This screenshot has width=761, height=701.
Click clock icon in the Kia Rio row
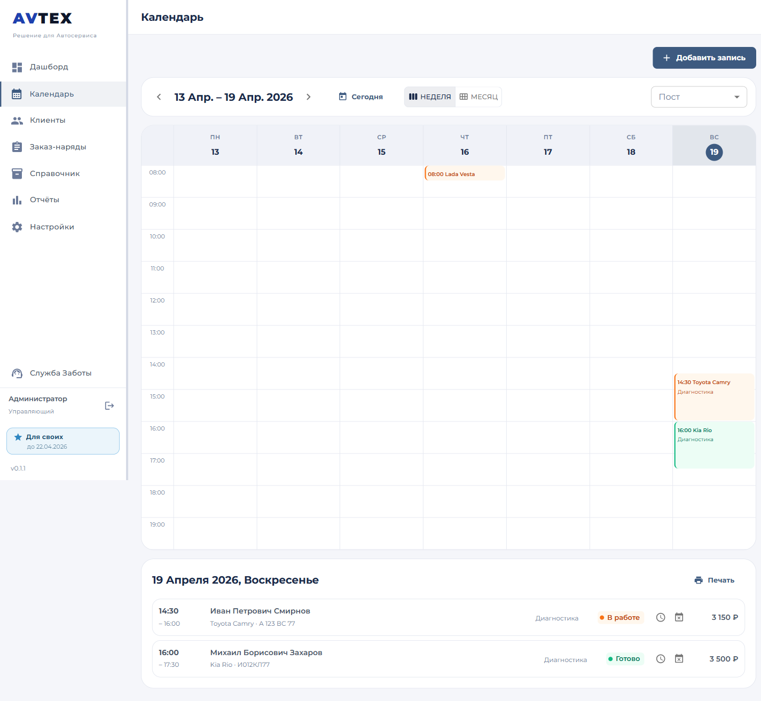pos(661,659)
